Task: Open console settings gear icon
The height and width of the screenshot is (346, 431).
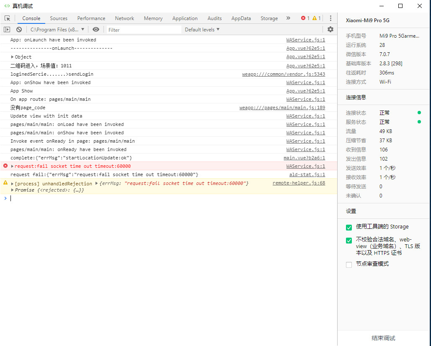Action: pyautogui.click(x=330, y=30)
